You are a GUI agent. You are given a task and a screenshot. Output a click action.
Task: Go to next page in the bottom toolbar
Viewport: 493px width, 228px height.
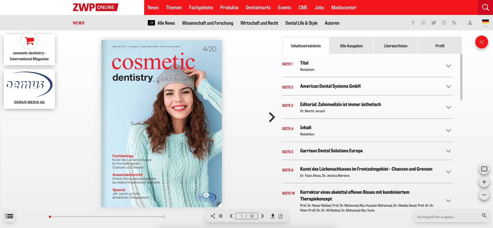(x=263, y=216)
